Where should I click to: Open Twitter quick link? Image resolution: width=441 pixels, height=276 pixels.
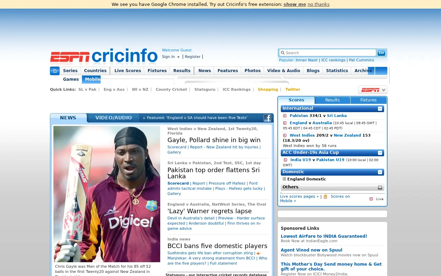[293, 90]
